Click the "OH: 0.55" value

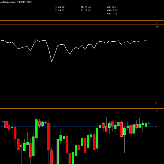(x=112, y=10)
